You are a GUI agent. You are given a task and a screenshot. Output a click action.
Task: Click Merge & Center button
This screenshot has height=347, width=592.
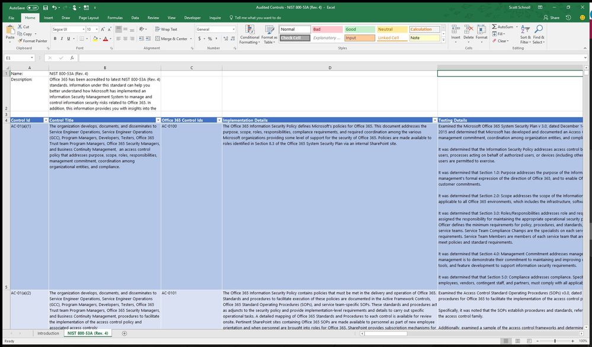(171, 38)
